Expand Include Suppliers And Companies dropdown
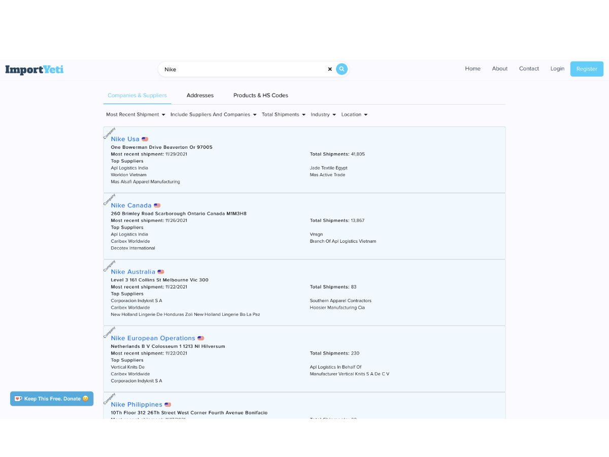The width and height of the screenshot is (609, 457). click(x=213, y=115)
